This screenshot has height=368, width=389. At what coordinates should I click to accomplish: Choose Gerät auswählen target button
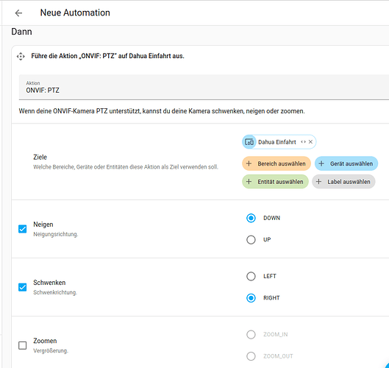click(346, 163)
